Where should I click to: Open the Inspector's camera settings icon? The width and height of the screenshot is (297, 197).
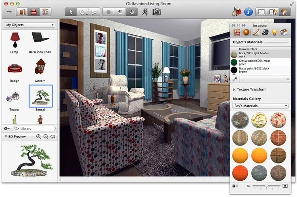(x=265, y=32)
